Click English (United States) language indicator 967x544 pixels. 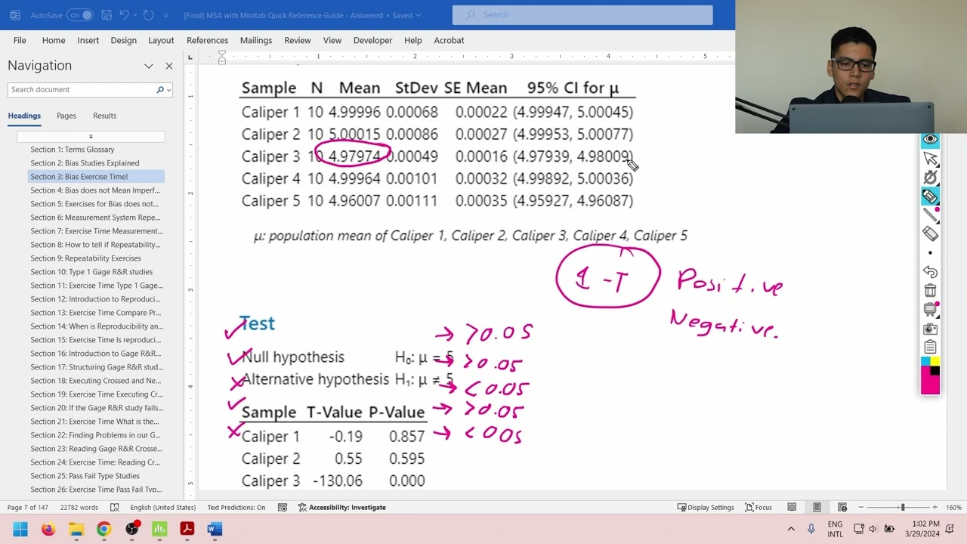click(162, 508)
